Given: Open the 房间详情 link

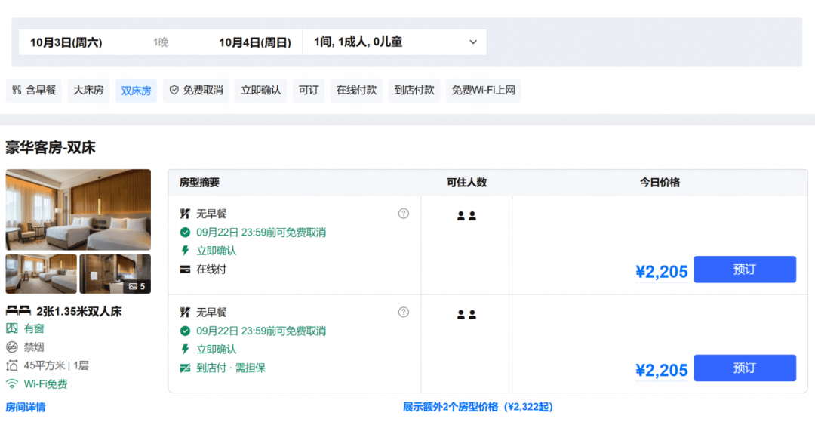Looking at the screenshot, I should (26, 407).
